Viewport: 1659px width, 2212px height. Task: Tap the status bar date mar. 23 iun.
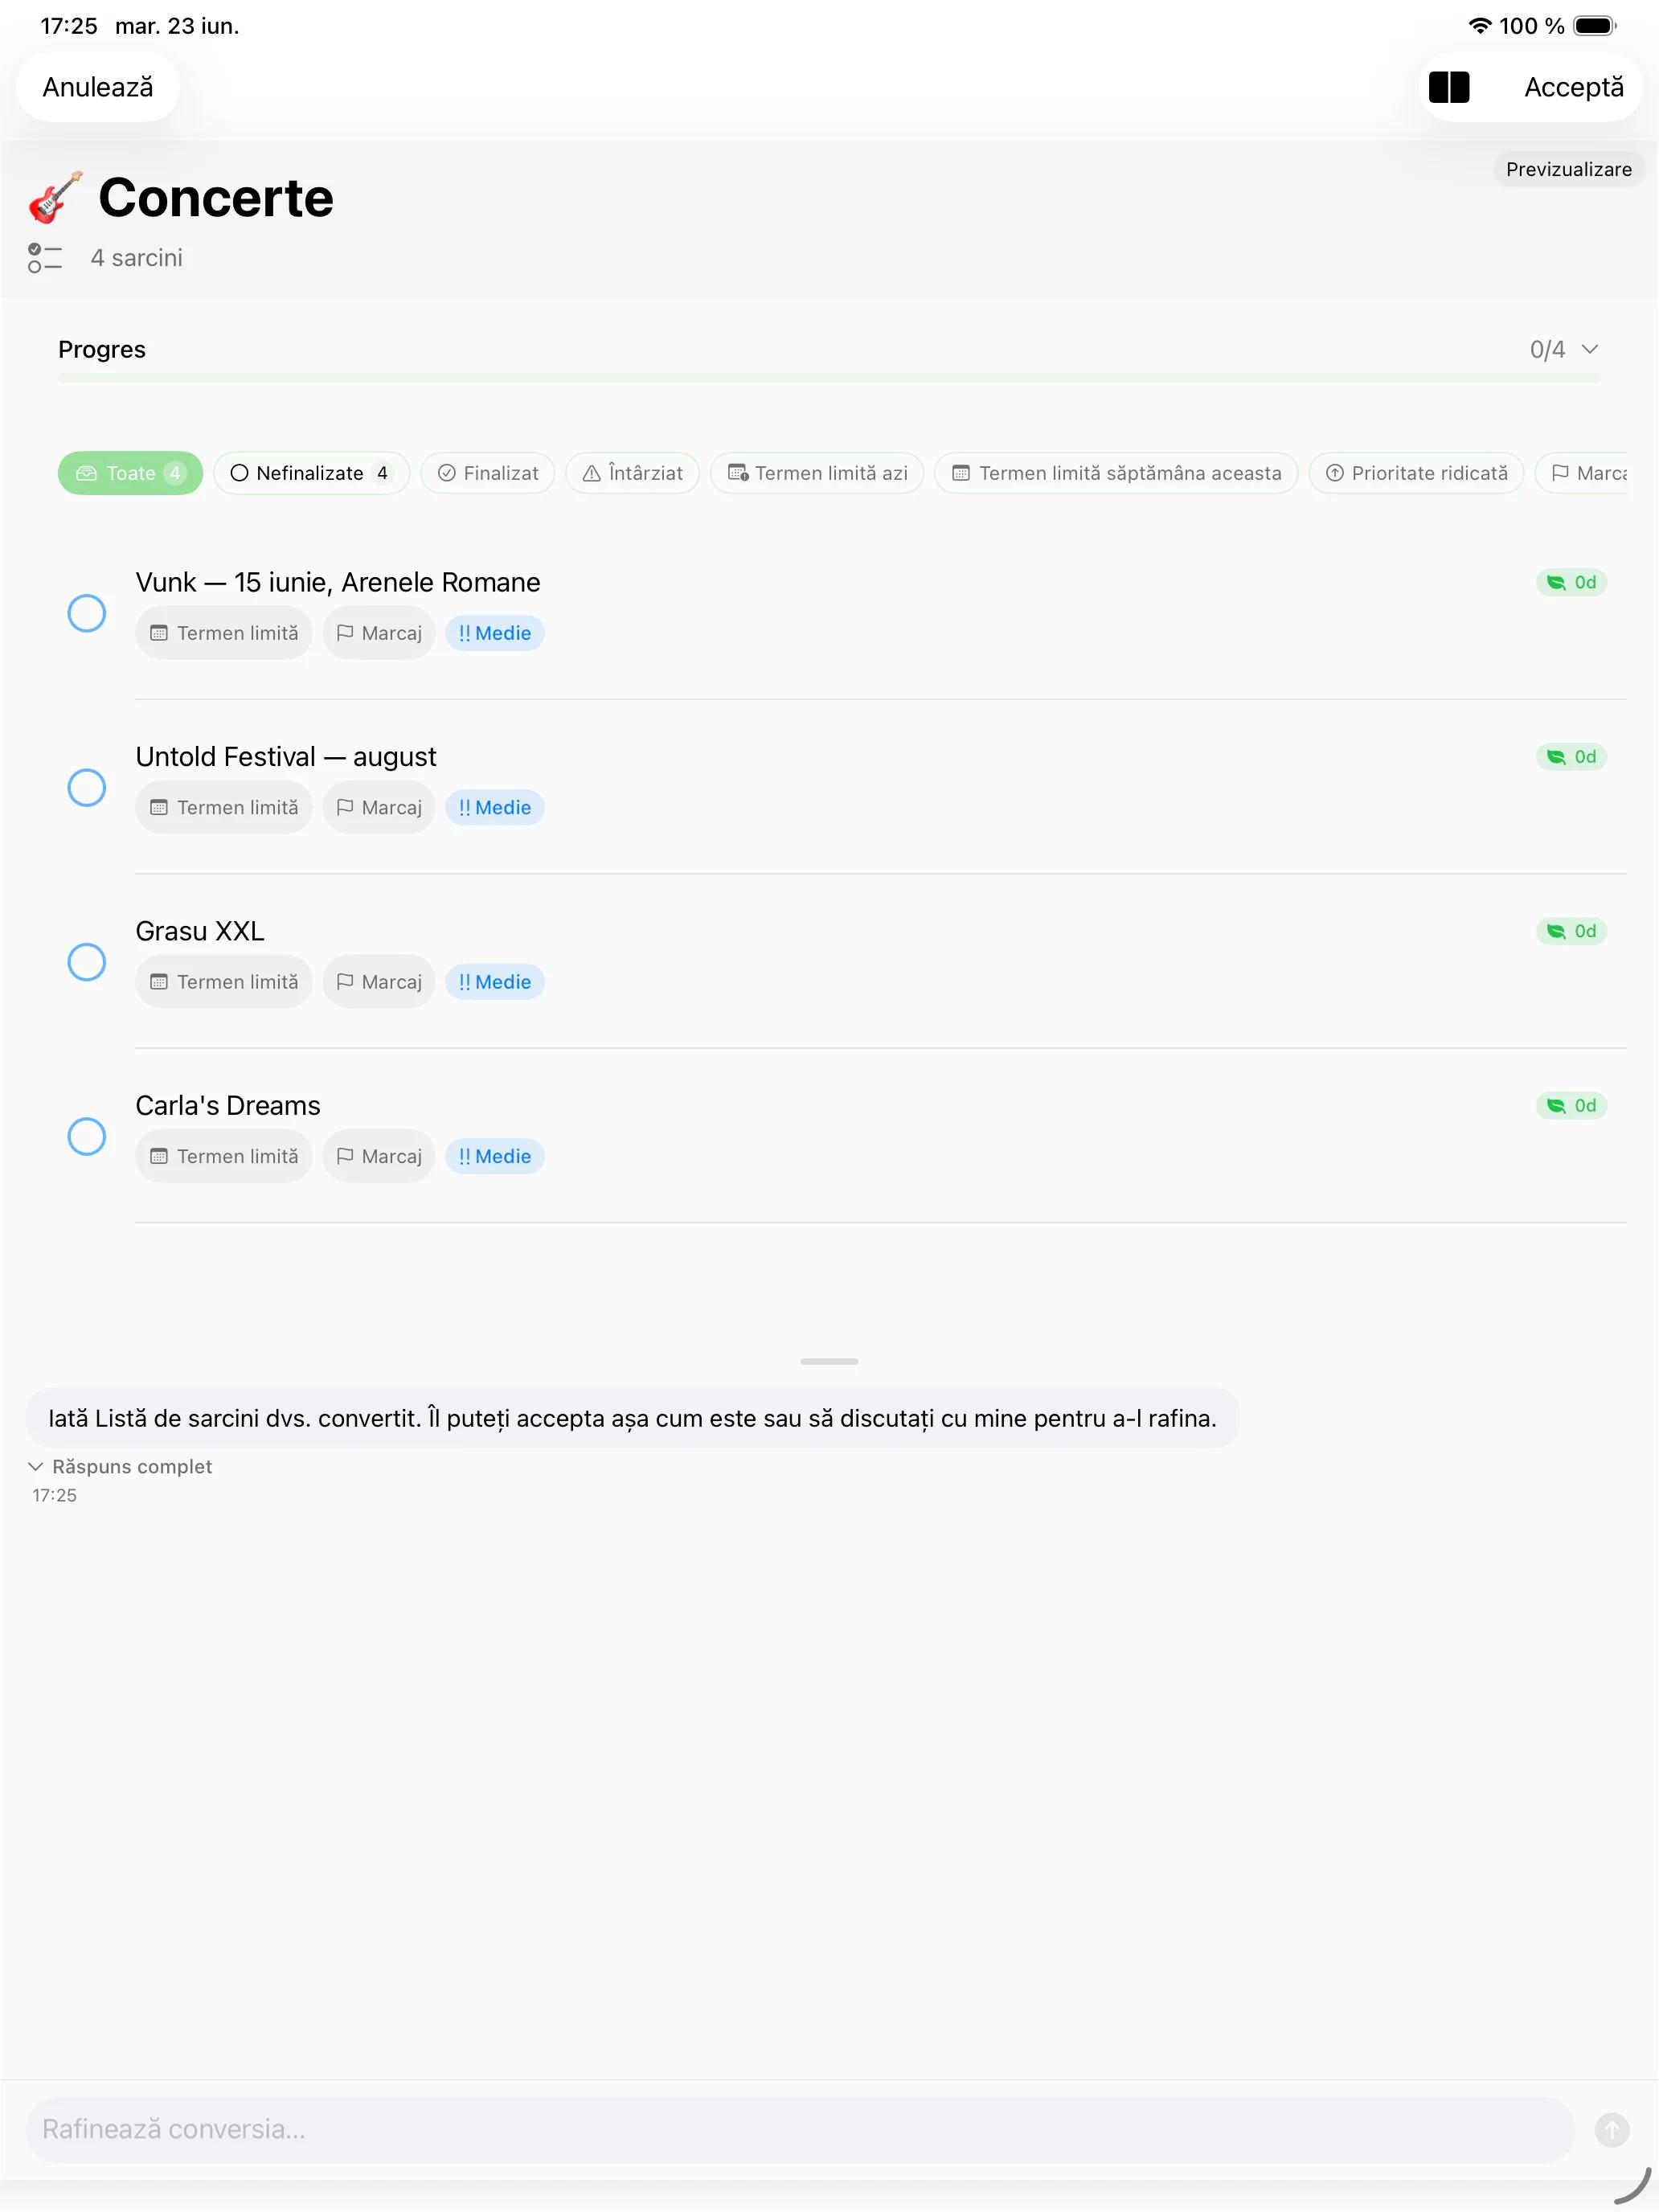click(177, 26)
